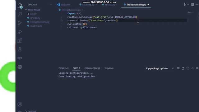
Task: Click the code minimap
Action: click(x=191, y=12)
